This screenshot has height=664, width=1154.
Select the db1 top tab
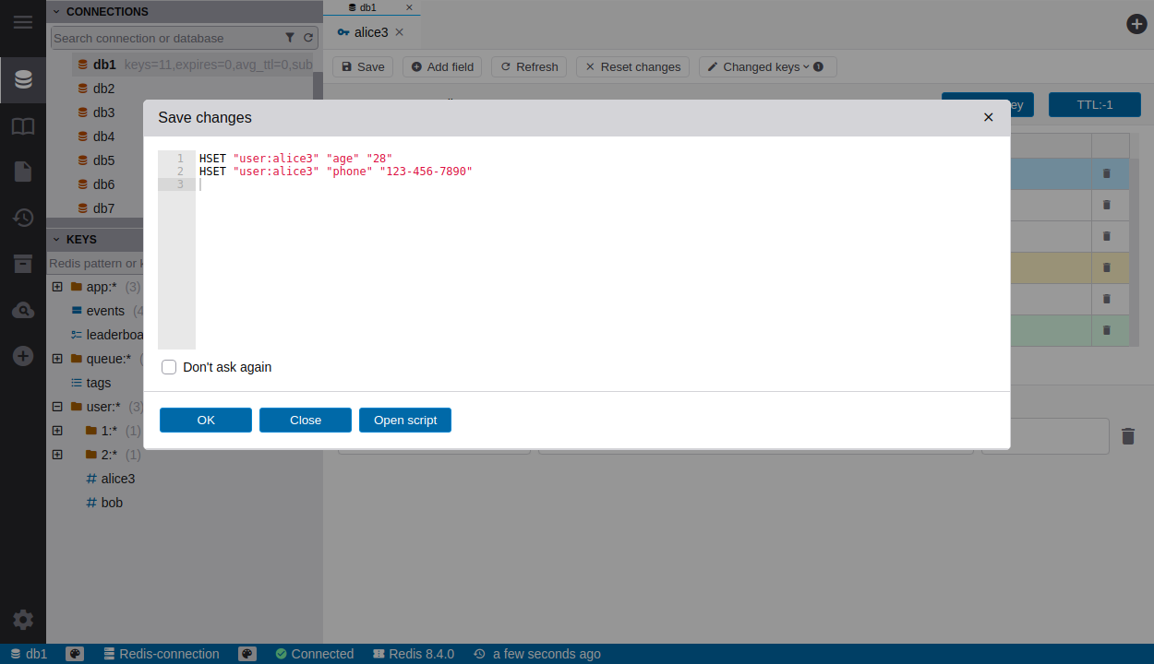pos(367,7)
